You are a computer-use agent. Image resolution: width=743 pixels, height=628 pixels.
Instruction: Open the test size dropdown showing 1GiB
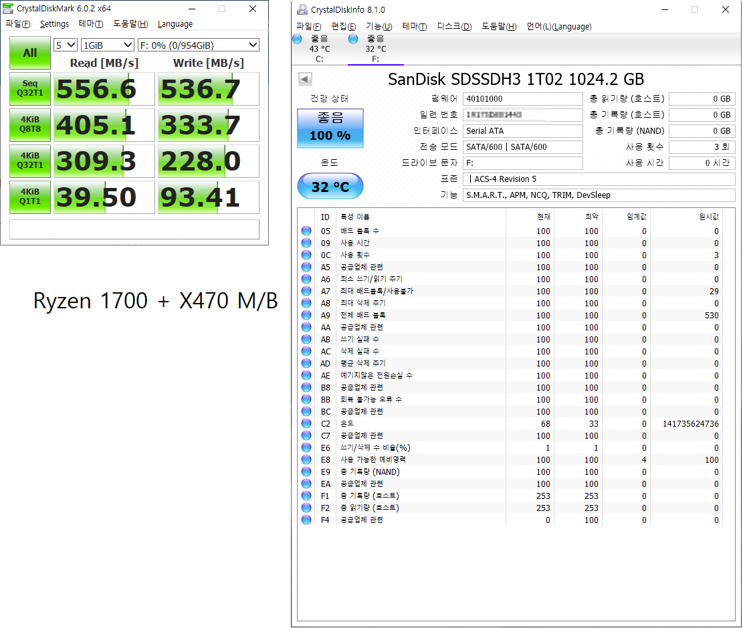click(x=108, y=45)
